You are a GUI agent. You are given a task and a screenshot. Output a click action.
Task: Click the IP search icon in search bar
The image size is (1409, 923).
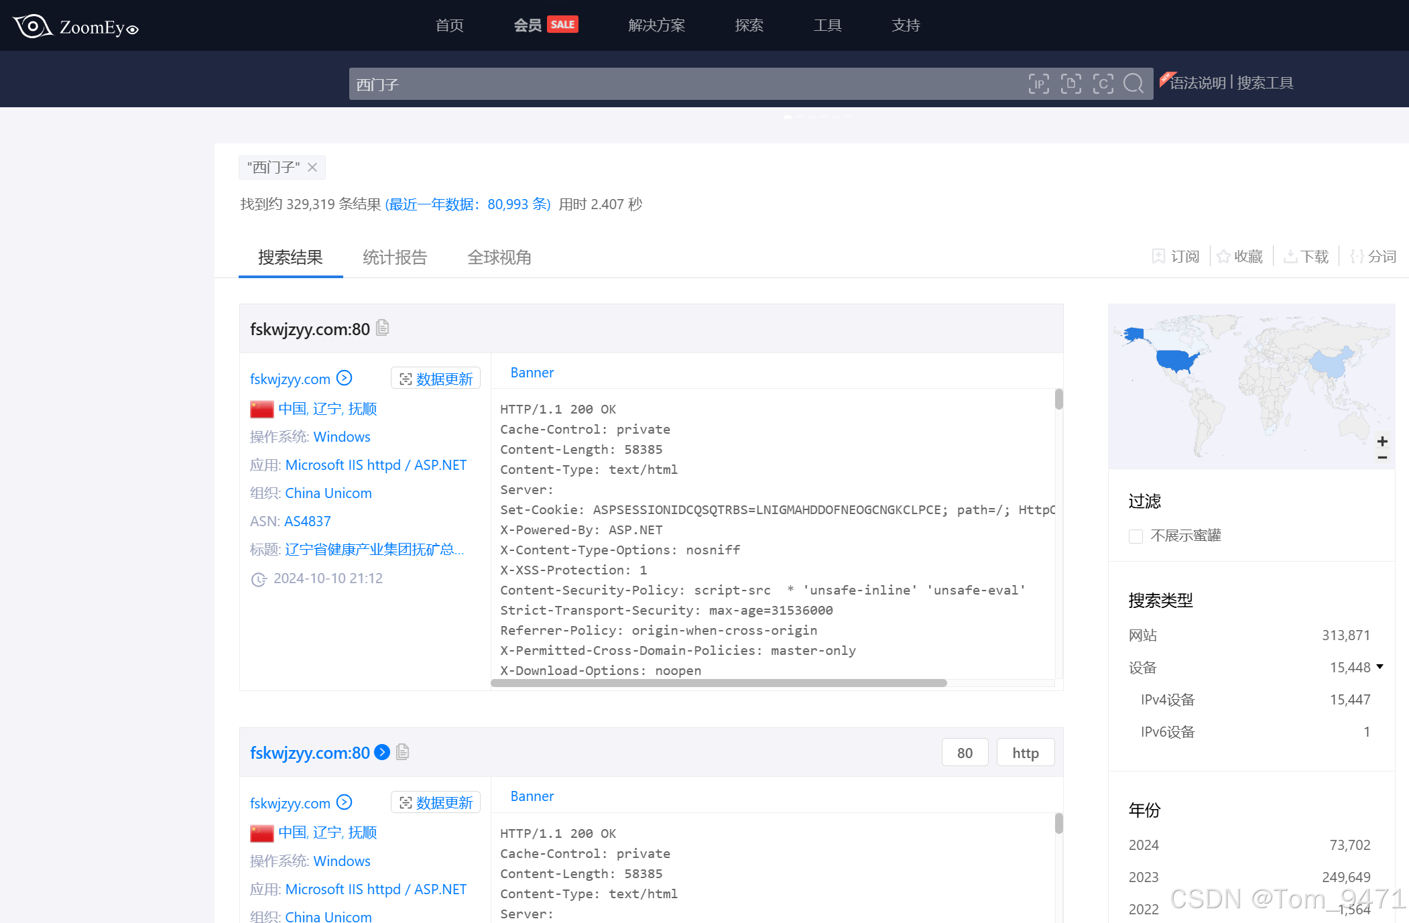(1038, 84)
